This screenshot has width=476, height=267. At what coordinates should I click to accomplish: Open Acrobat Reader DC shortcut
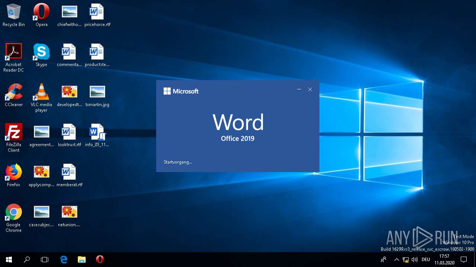coord(14,58)
